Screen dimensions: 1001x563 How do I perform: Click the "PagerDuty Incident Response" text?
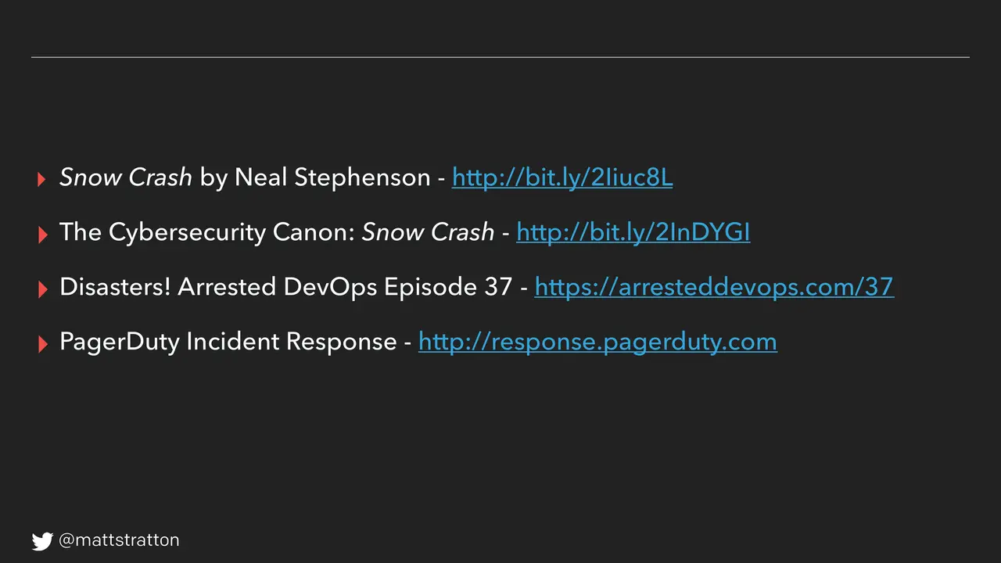coord(228,342)
